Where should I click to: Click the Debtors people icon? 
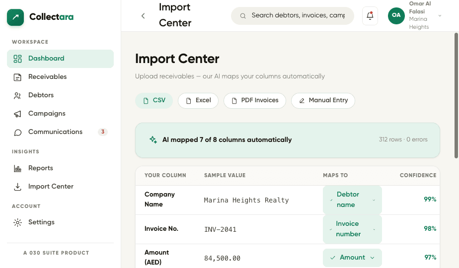(17, 96)
